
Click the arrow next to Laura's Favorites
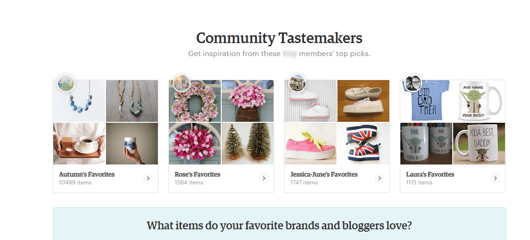point(495,178)
